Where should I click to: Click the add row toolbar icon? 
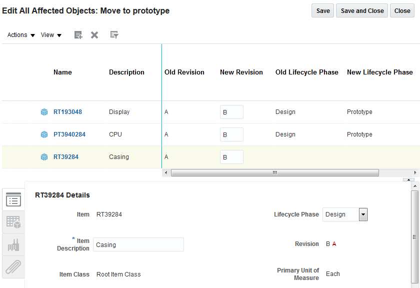click(78, 35)
